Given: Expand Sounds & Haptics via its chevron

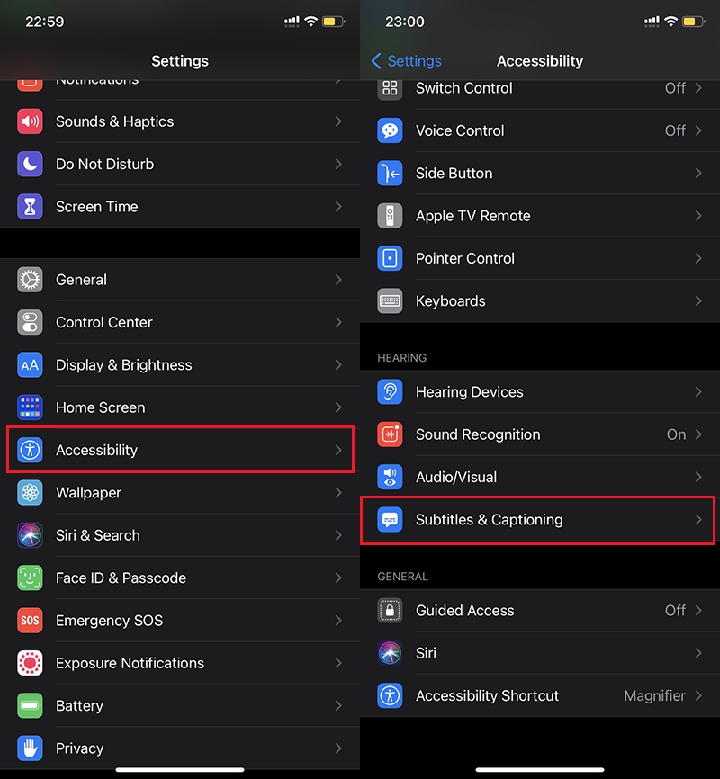Looking at the screenshot, I should [338, 121].
